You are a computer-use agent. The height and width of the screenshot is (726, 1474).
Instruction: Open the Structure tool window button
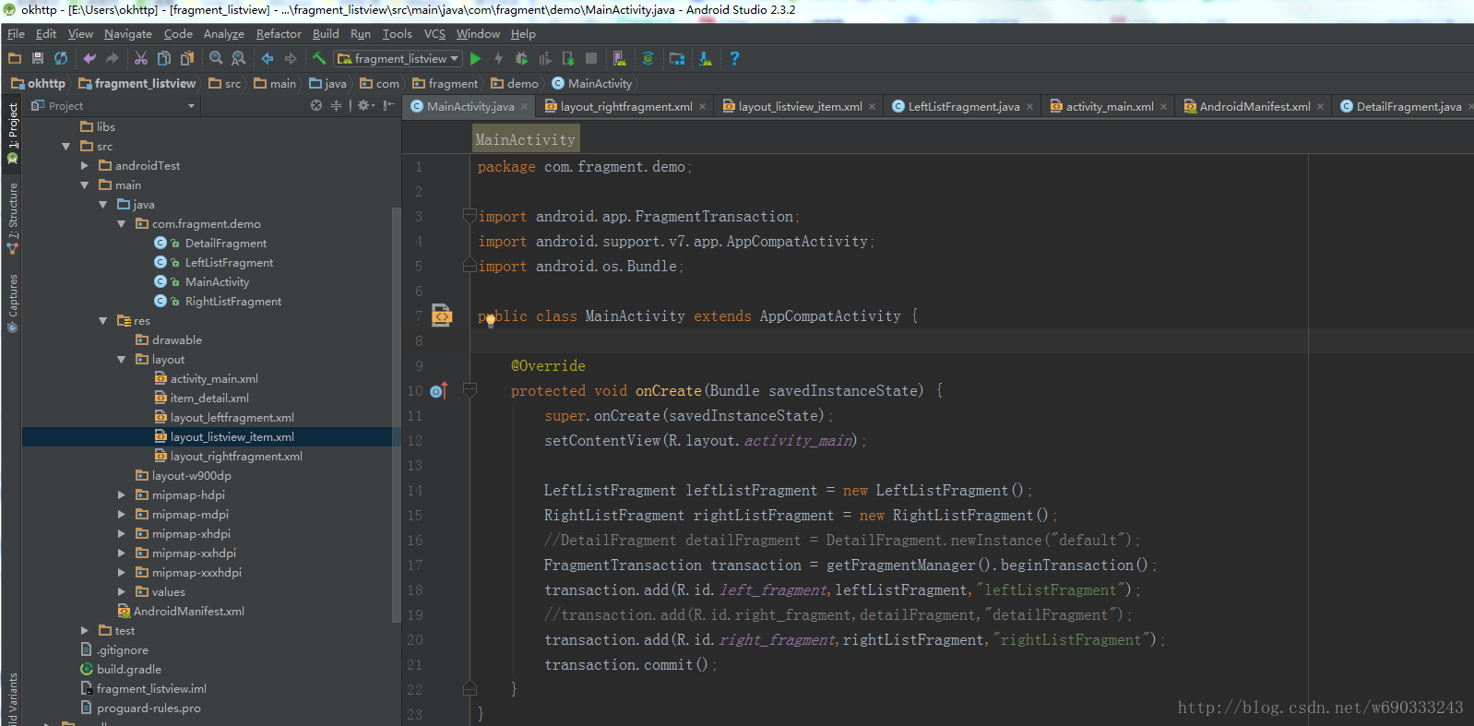click(x=13, y=219)
